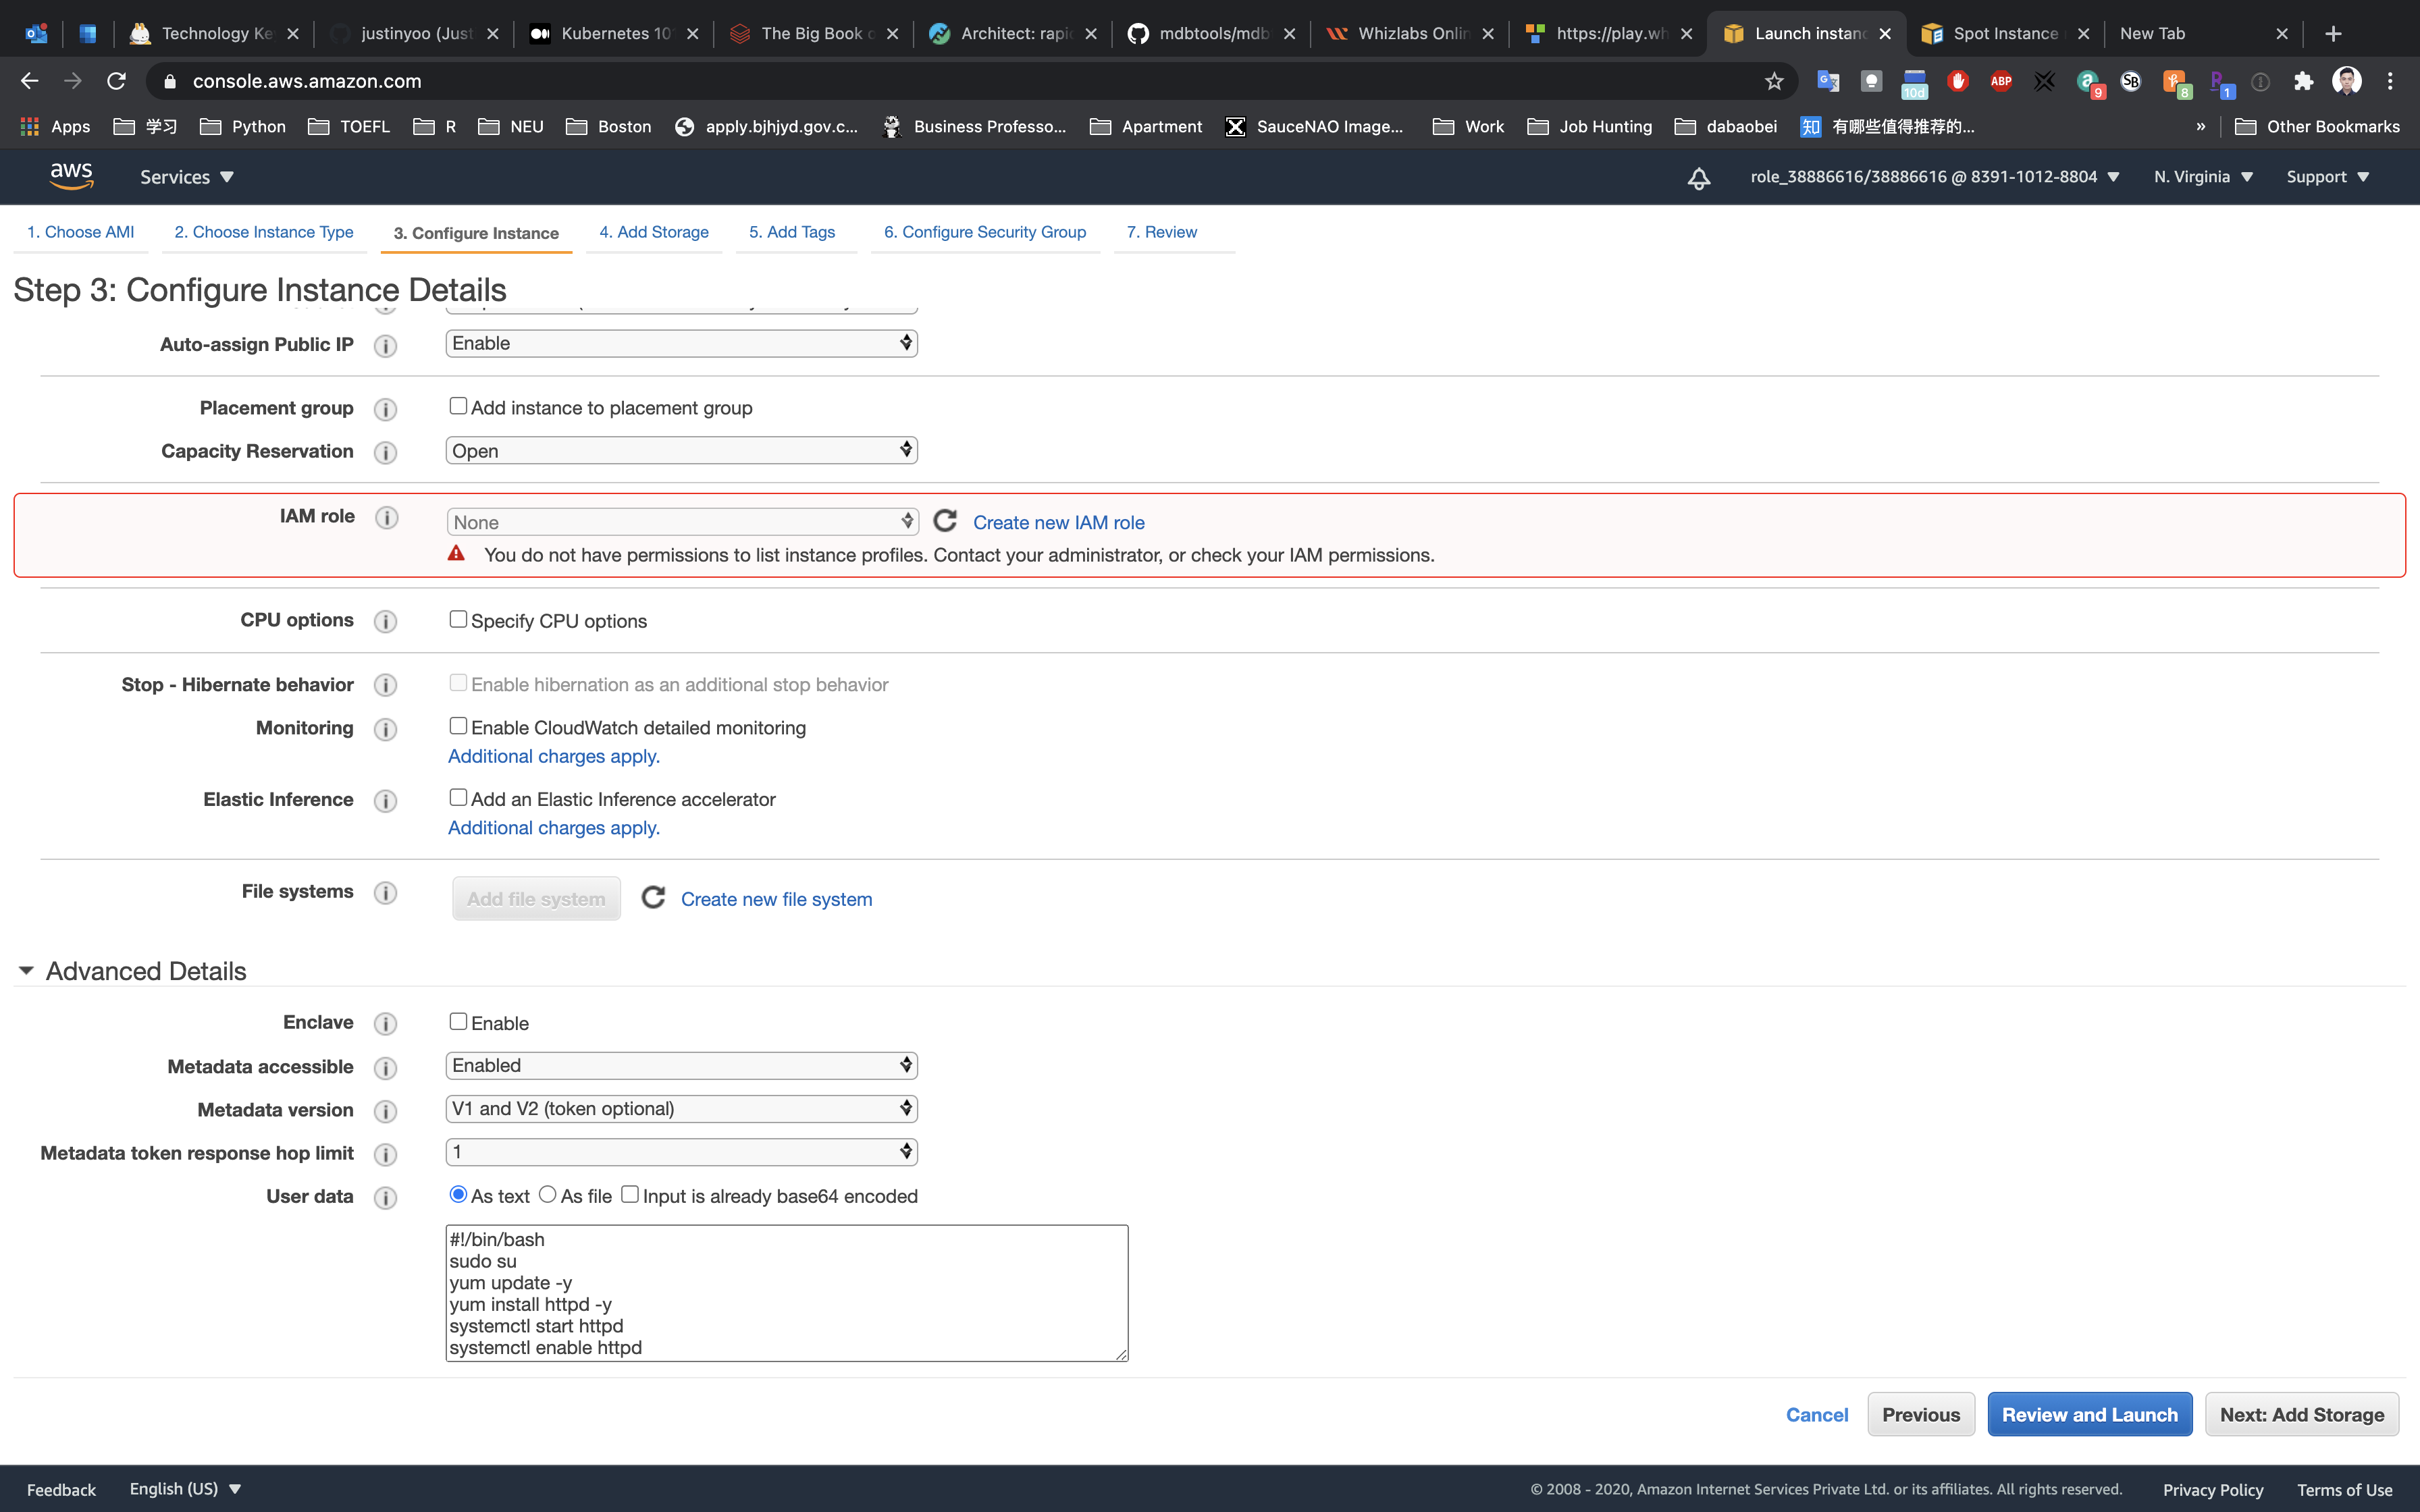Click info icon beside Monitoring label
The width and height of the screenshot is (2420, 1512).
[x=385, y=729]
